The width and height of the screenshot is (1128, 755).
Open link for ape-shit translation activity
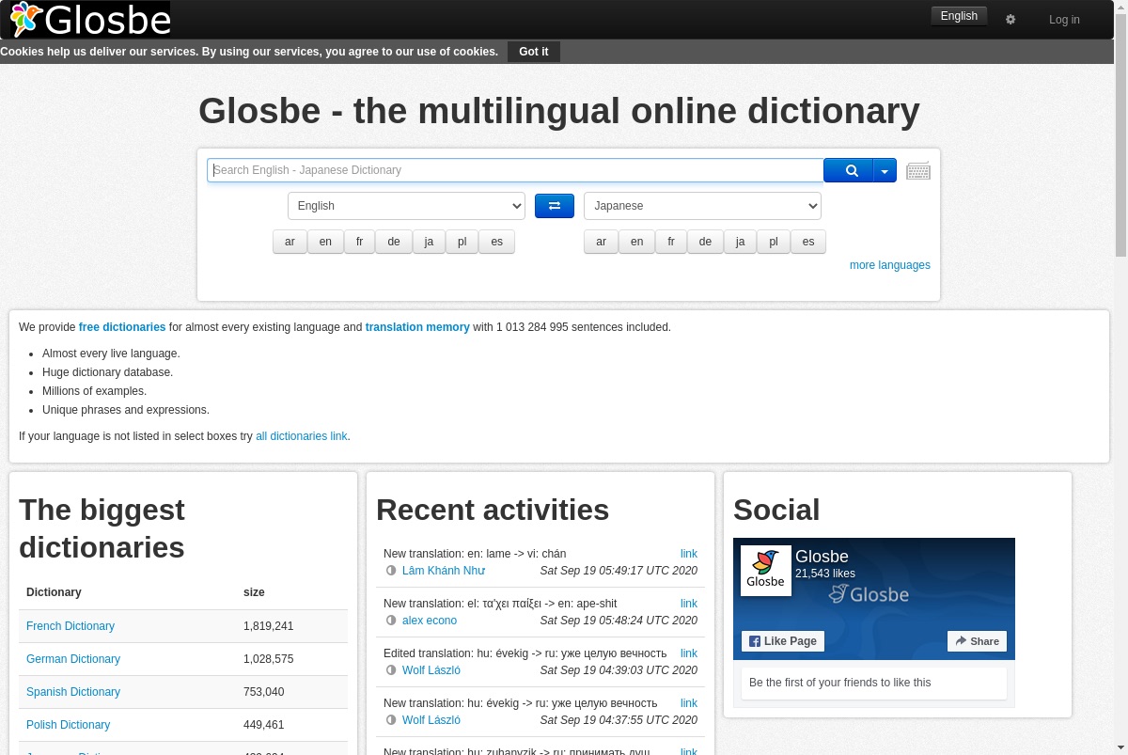[x=689, y=604]
